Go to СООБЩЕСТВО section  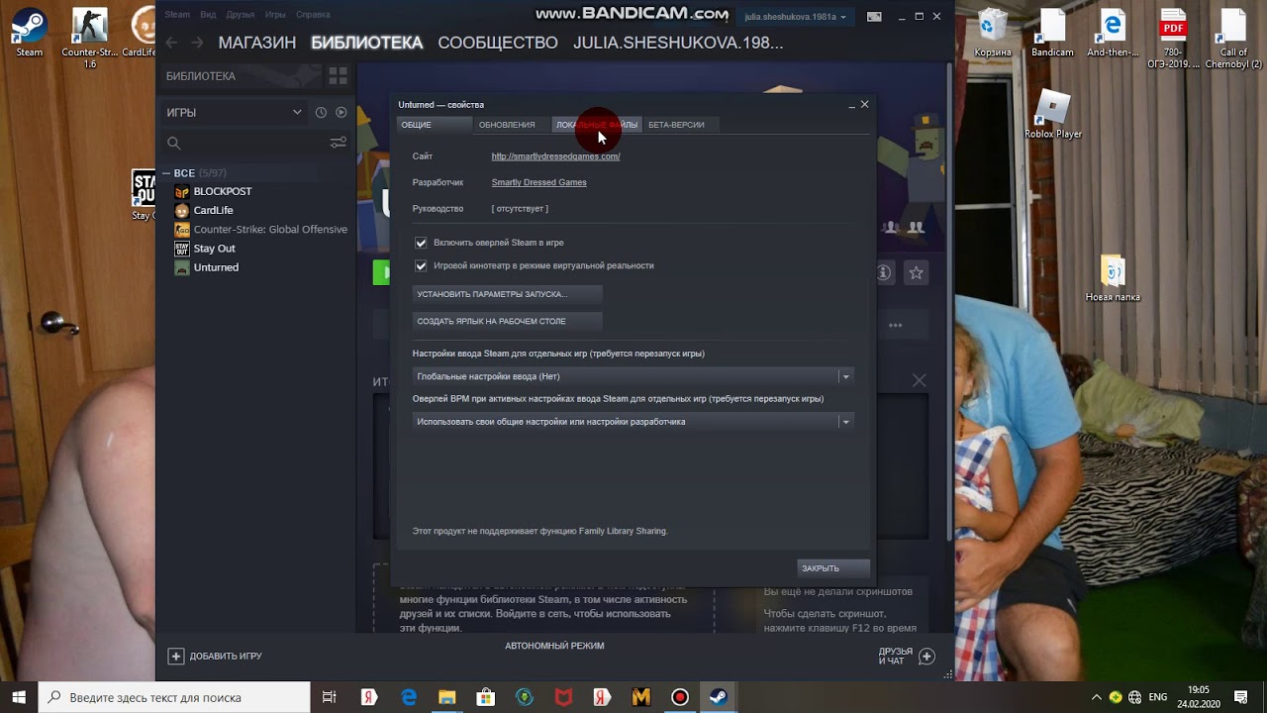click(498, 43)
